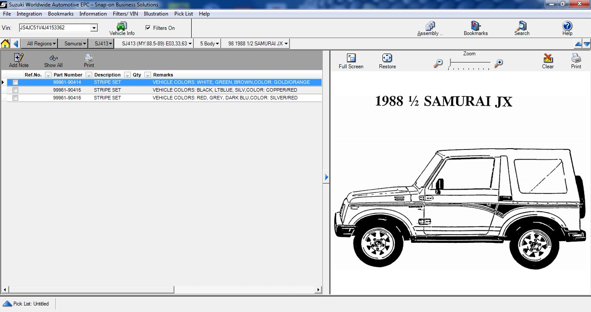Screen dimensions: 591x312
Task: Open the Assembly list icon
Action: tap(430, 26)
